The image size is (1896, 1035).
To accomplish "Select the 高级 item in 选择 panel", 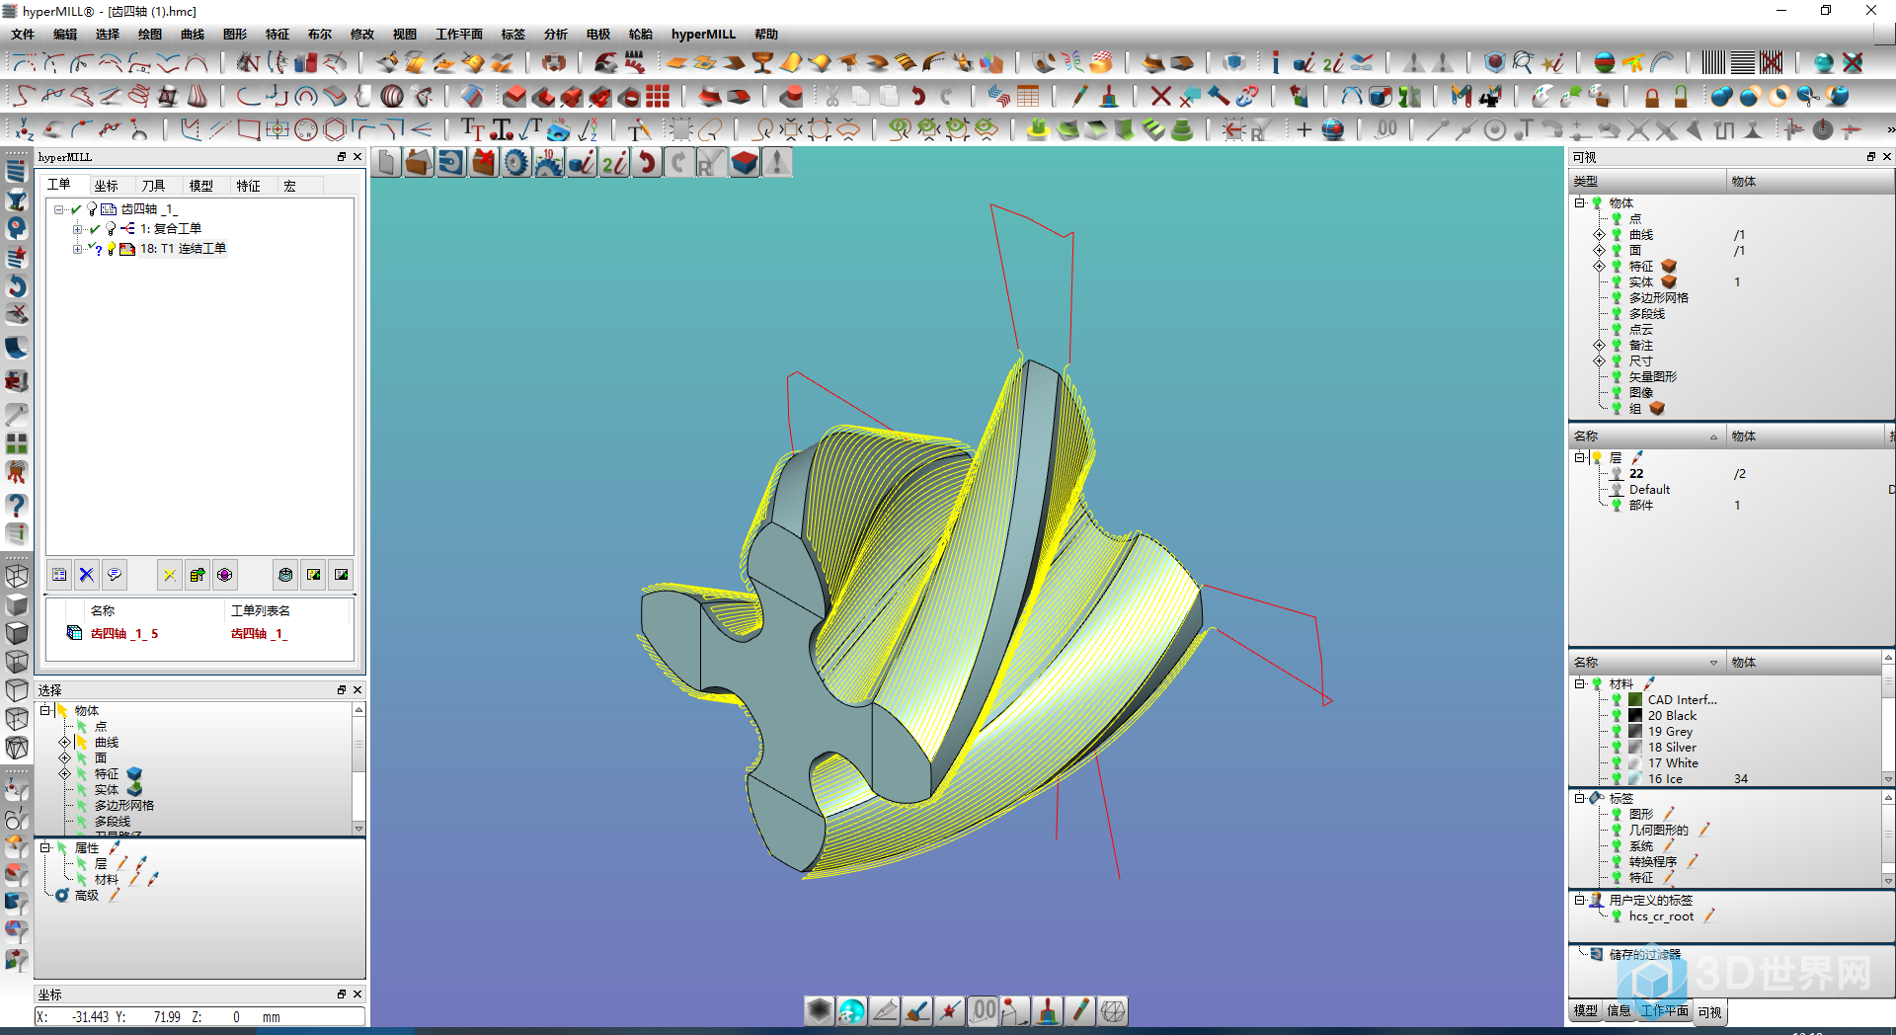I will click(87, 895).
